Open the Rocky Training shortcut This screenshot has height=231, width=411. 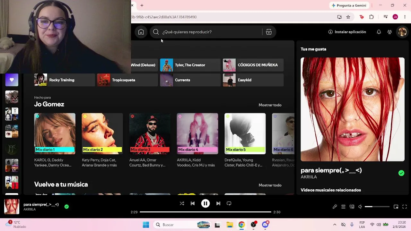[x=65, y=80]
